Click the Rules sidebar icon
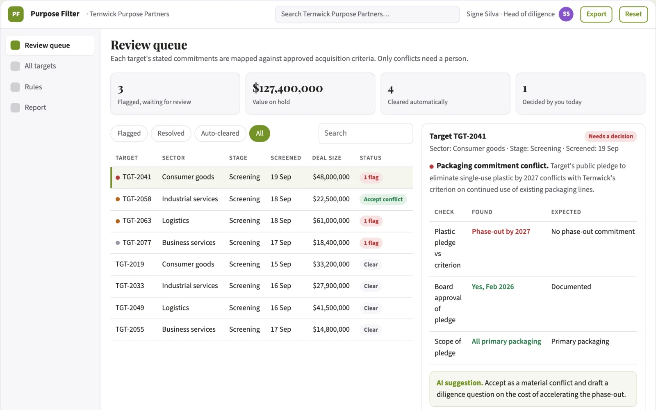Viewport: 656px width, 410px height. (15, 87)
